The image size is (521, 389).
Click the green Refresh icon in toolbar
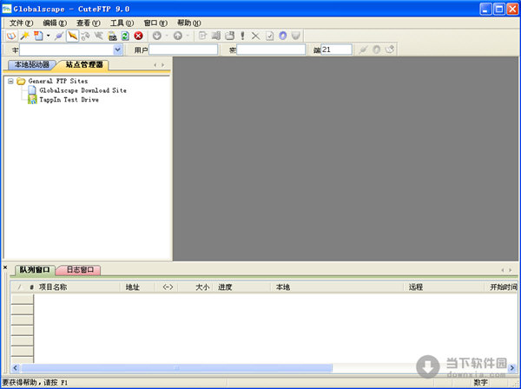coord(125,36)
